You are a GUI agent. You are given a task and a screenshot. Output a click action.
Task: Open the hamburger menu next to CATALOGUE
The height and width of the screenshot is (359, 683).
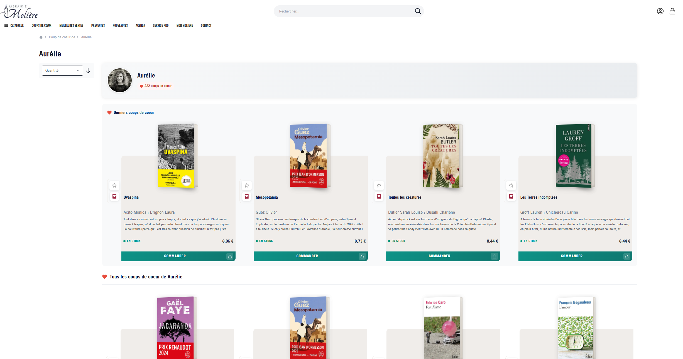click(6, 25)
